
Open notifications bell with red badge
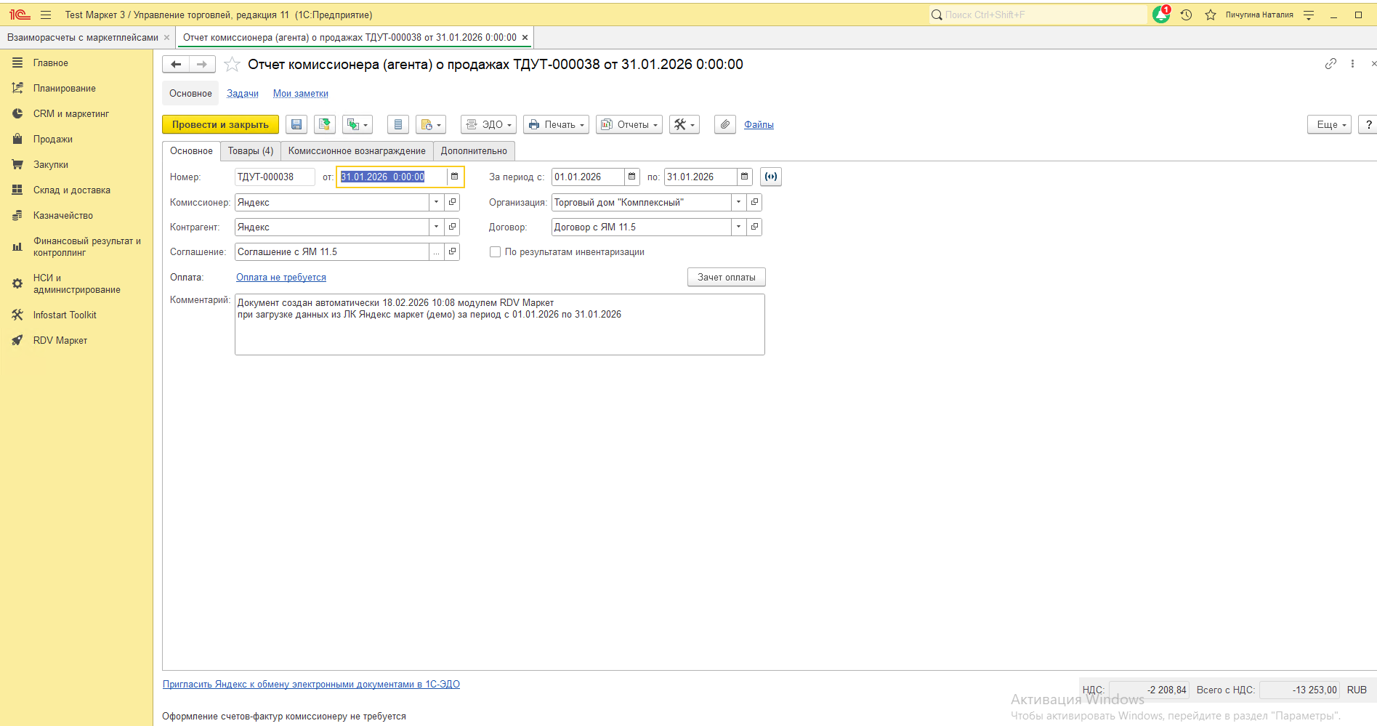(x=1161, y=15)
